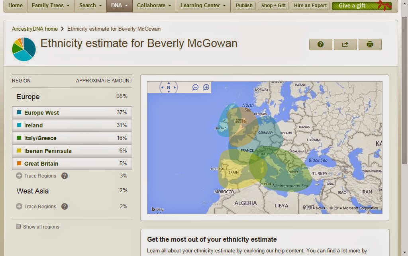Expand Europe Trace Regions plus icon
Image resolution: width=408 pixels, height=256 pixels.
tap(19, 176)
